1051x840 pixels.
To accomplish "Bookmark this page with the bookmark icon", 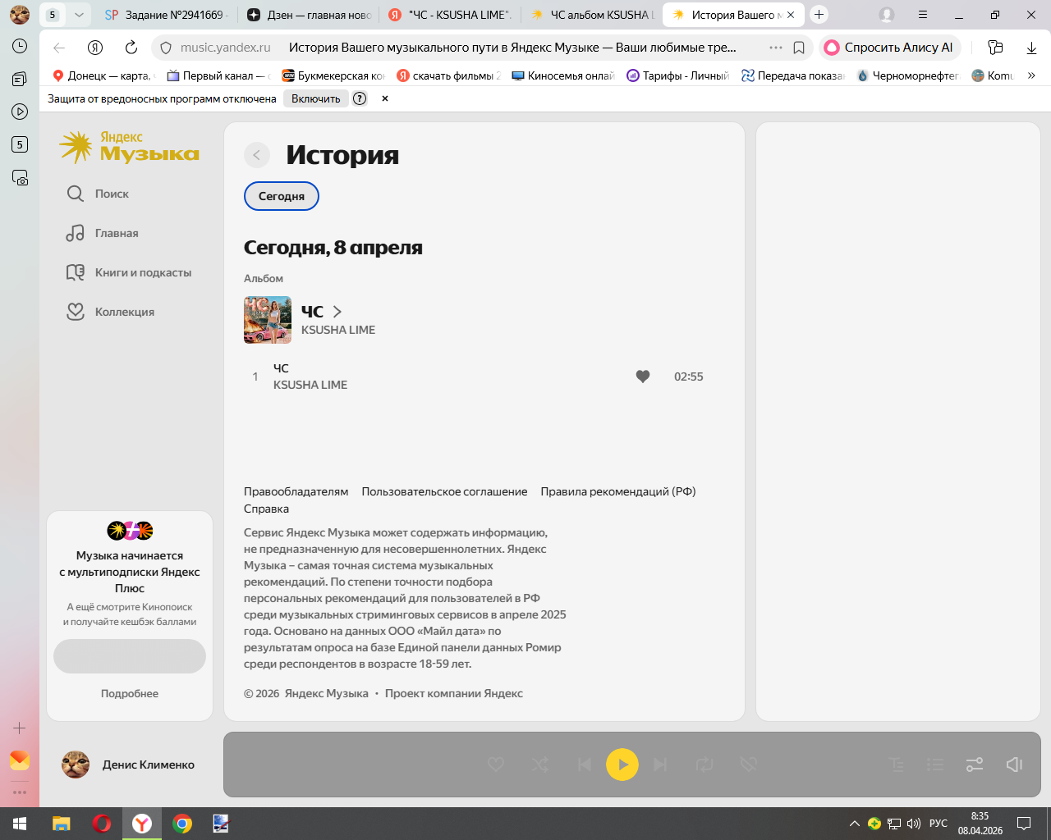I will tap(799, 48).
